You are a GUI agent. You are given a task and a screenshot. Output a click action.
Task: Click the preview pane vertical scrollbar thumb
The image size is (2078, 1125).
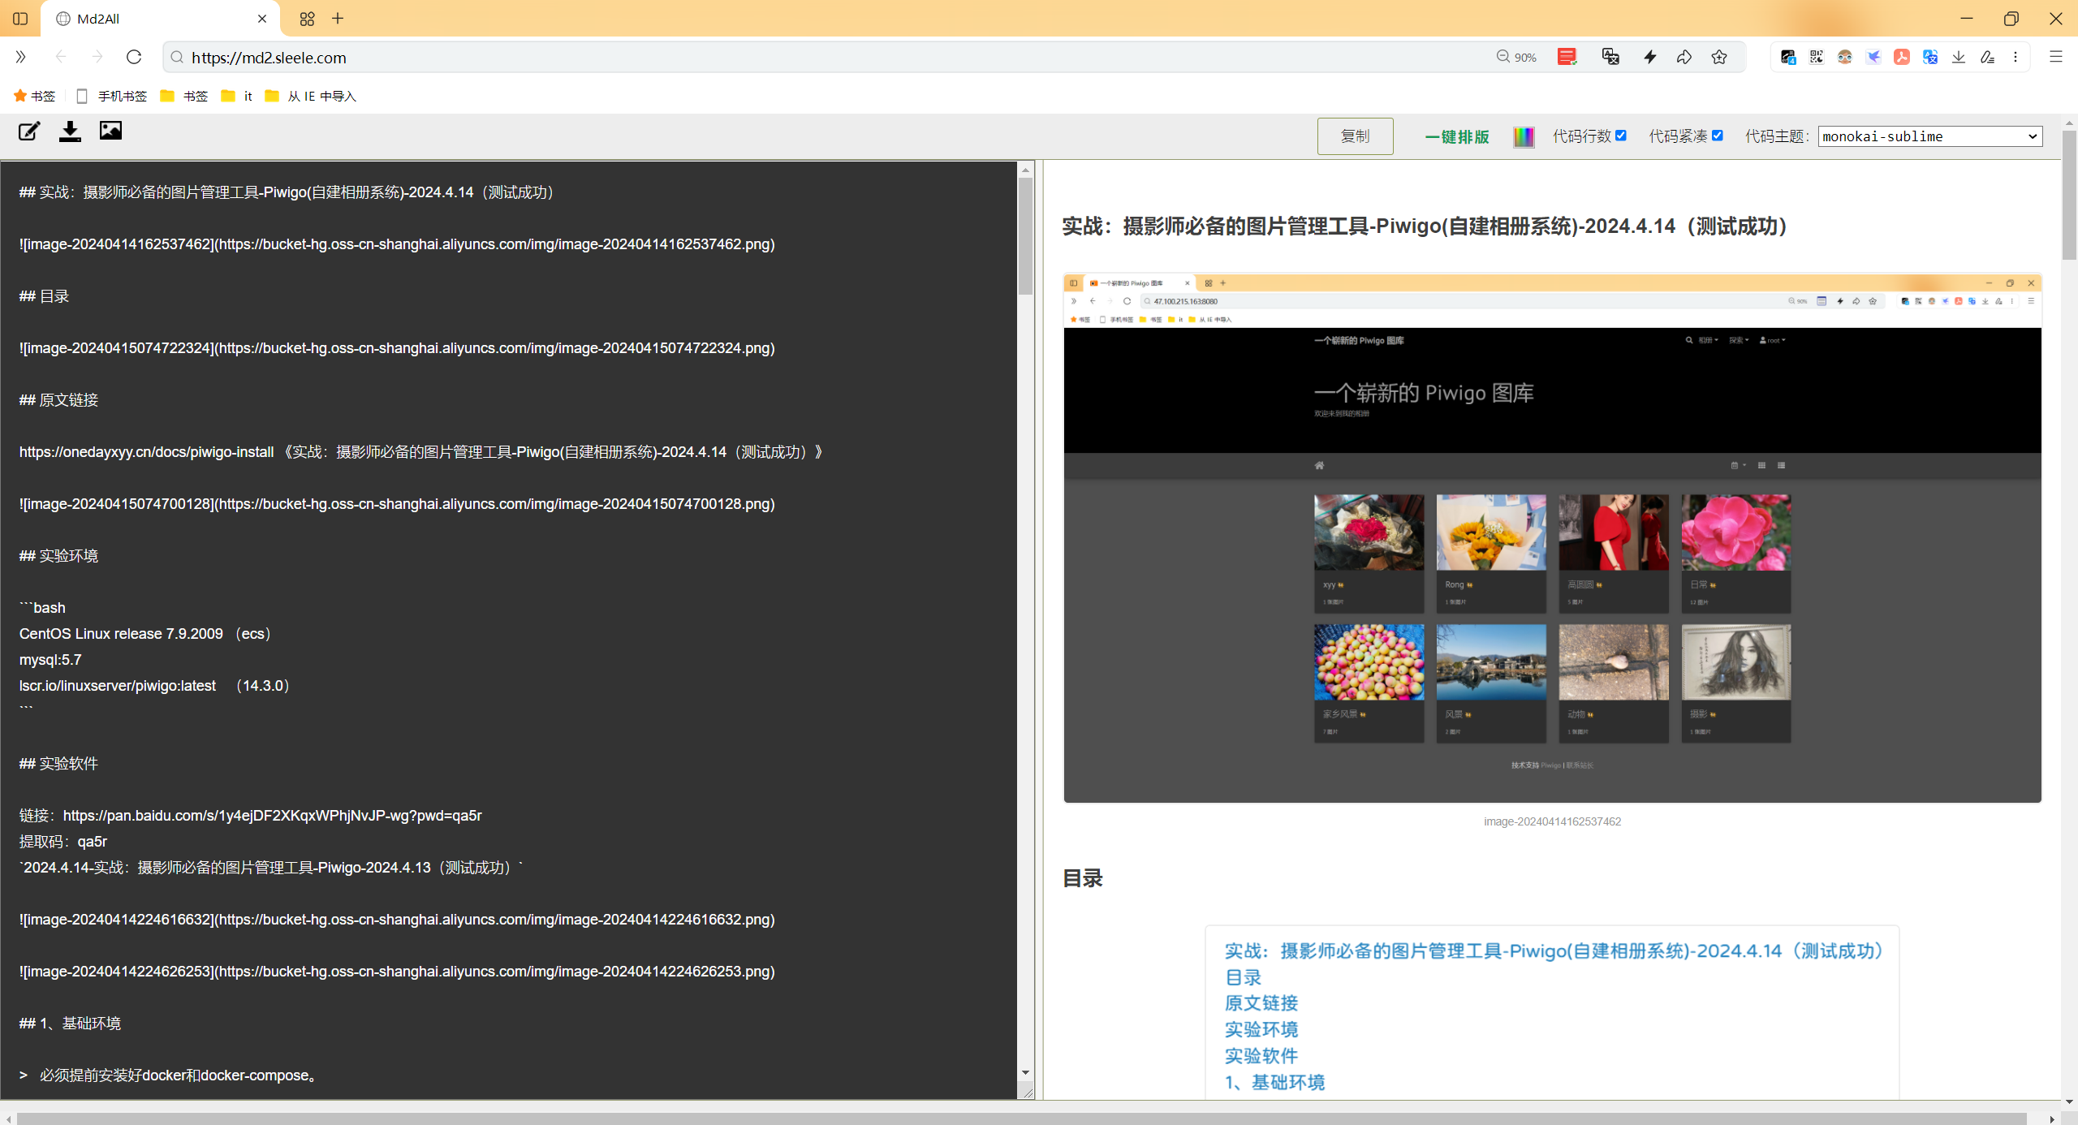(x=2069, y=195)
